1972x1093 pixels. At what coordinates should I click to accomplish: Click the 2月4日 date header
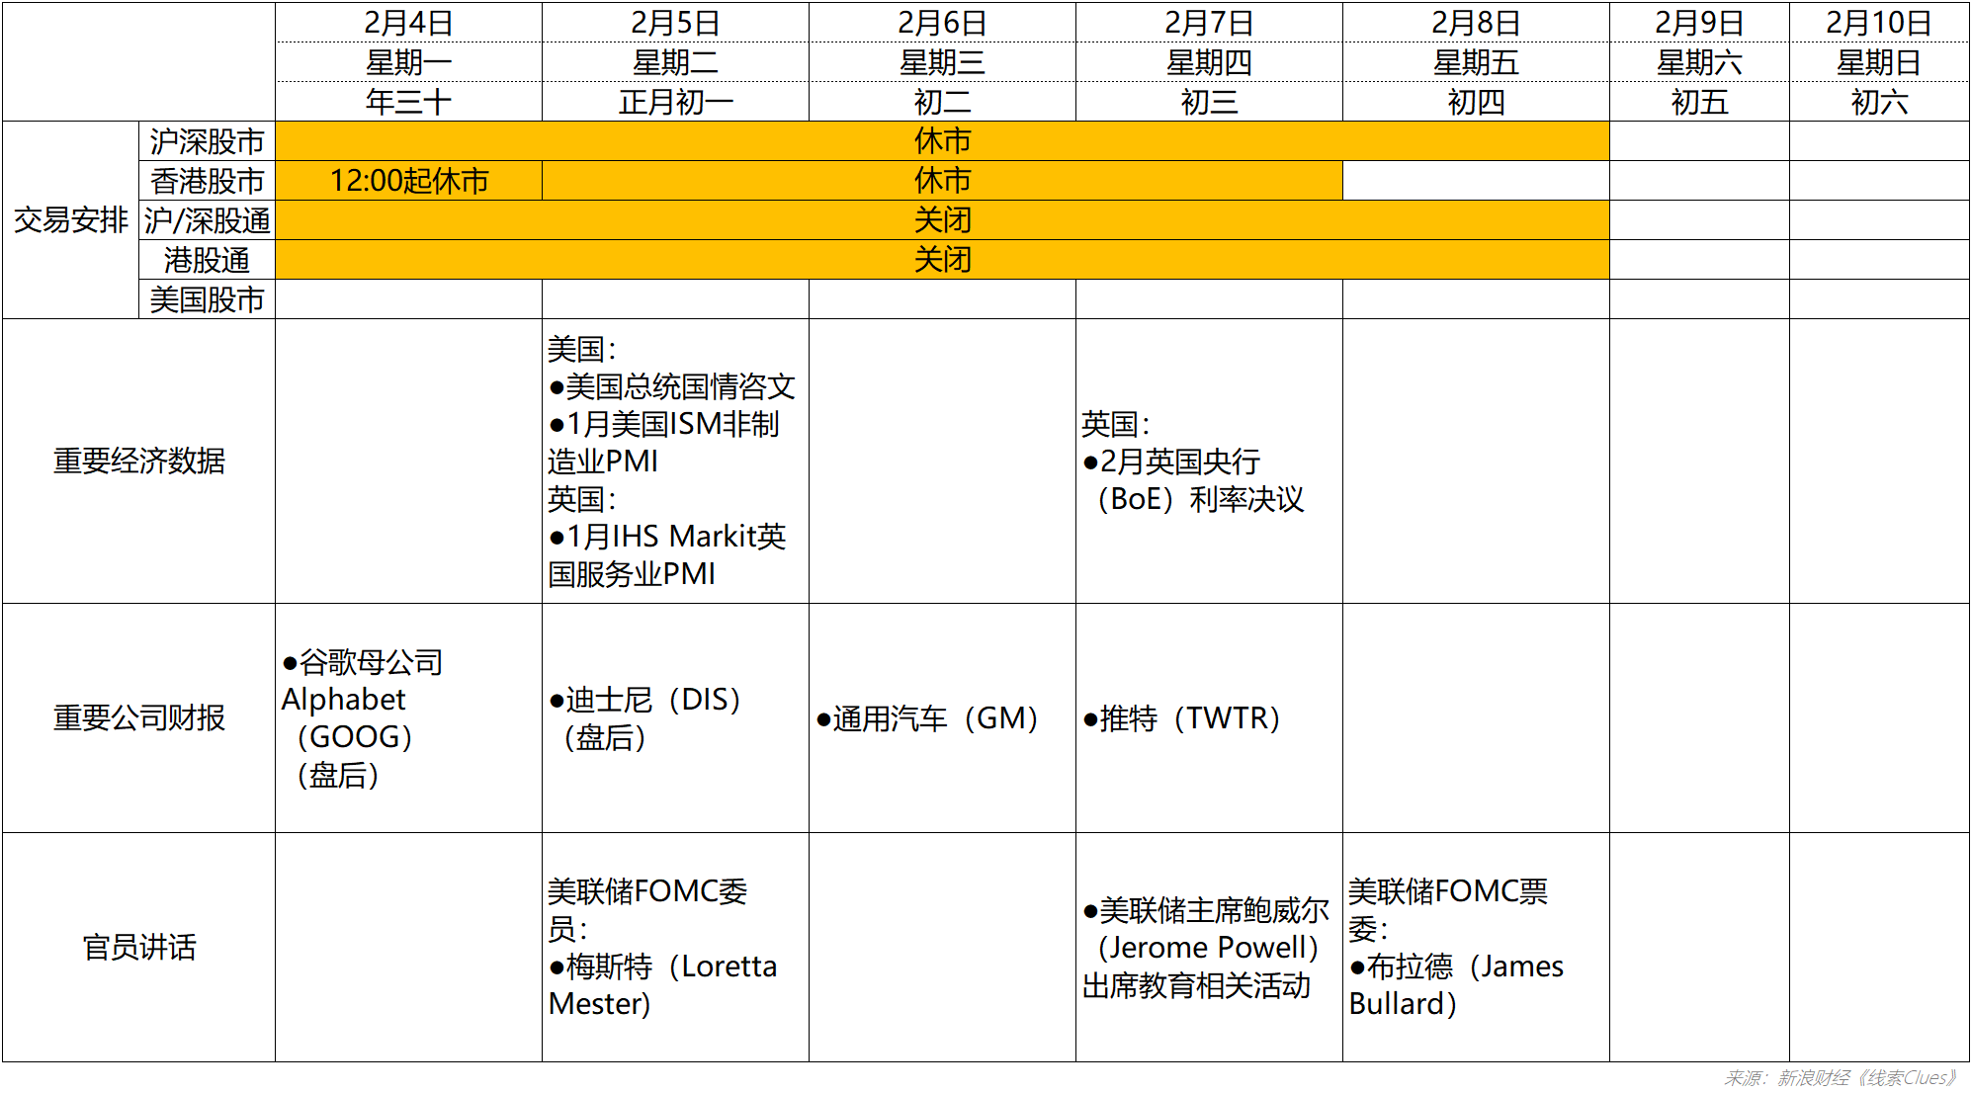click(x=408, y=23)
